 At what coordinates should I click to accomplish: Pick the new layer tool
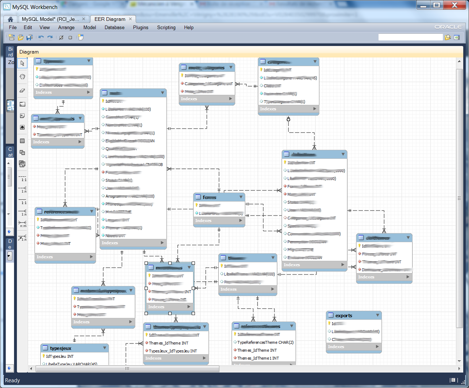(x=22, y=104)
